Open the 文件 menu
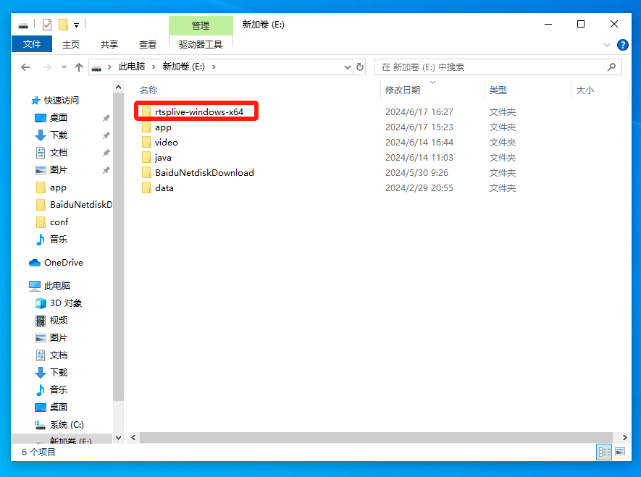 [x=31, y=44]
